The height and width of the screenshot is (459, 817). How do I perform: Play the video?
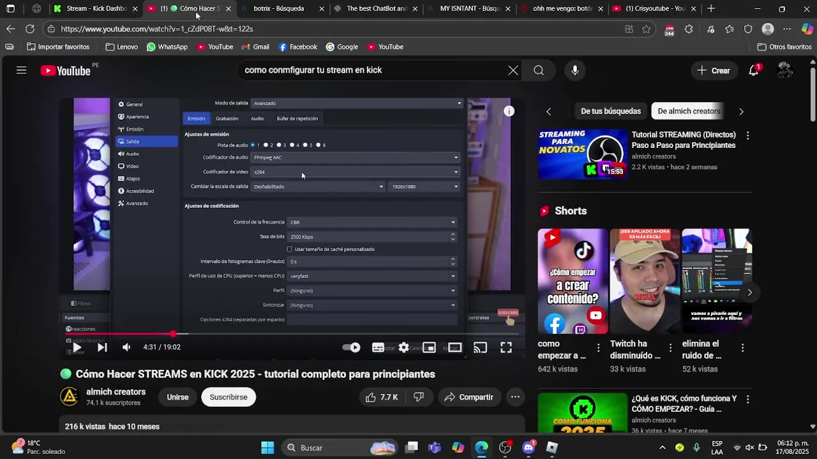click(77, 347)
